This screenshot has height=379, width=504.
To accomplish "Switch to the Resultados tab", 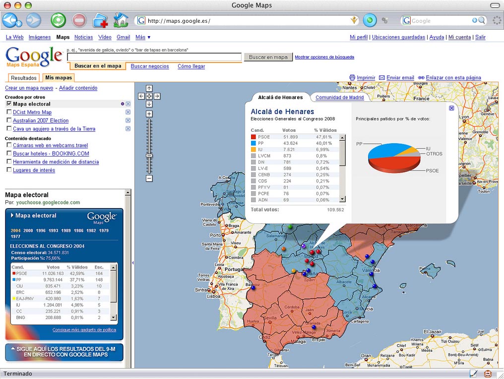I will (x=23, y=78).
